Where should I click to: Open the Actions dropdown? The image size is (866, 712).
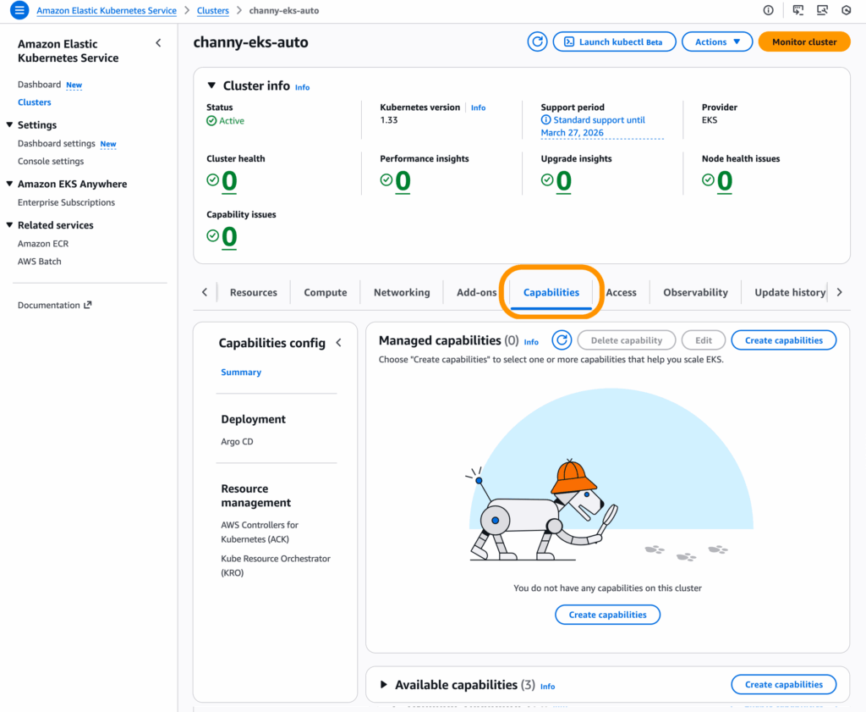pyautogui.click(x=717, y=41)
